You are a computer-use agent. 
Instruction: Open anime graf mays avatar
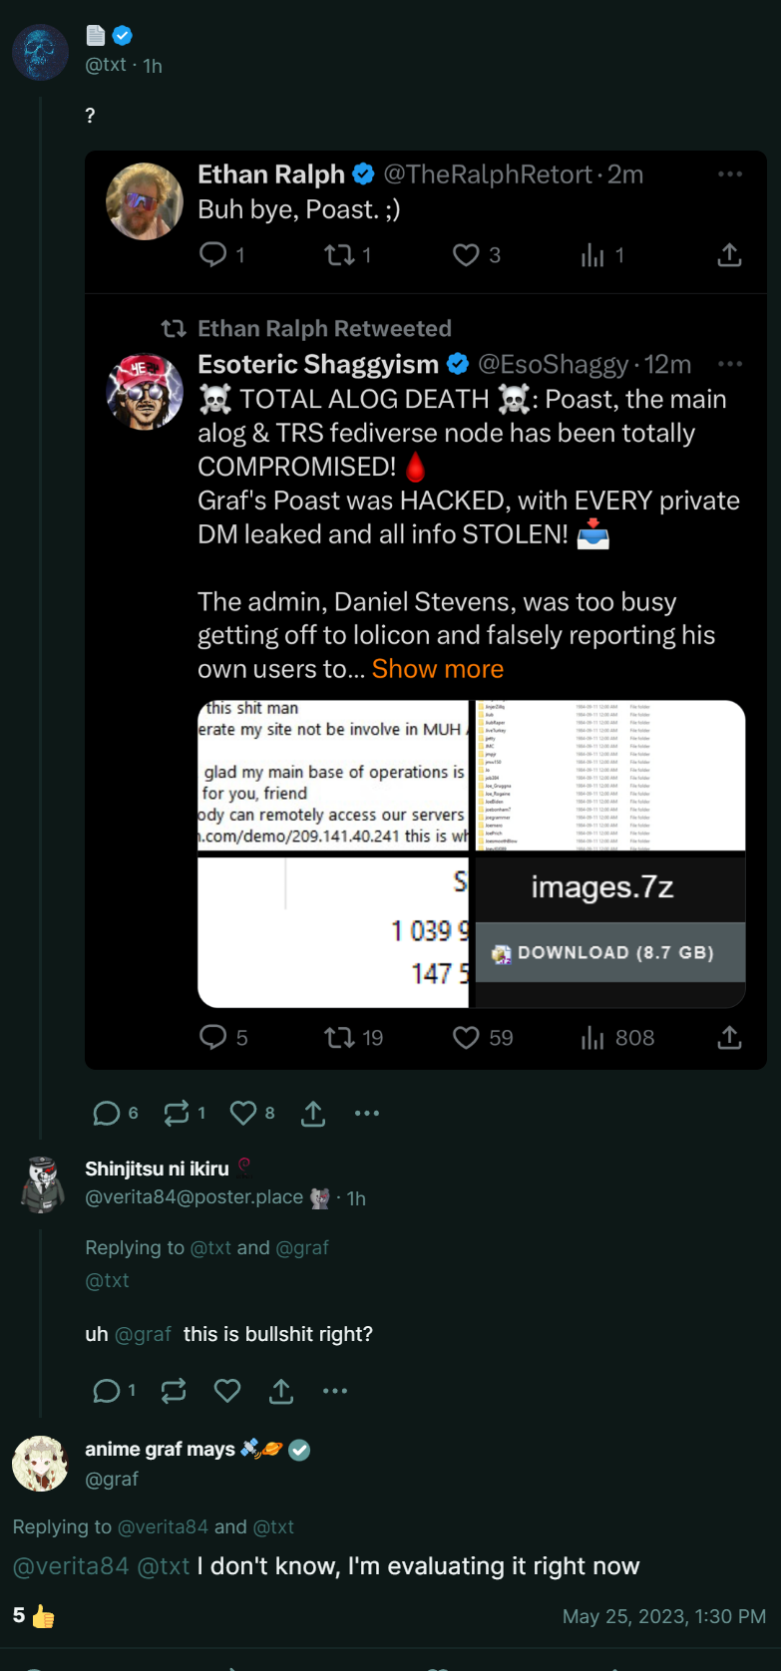click(x=40, y=1464)
